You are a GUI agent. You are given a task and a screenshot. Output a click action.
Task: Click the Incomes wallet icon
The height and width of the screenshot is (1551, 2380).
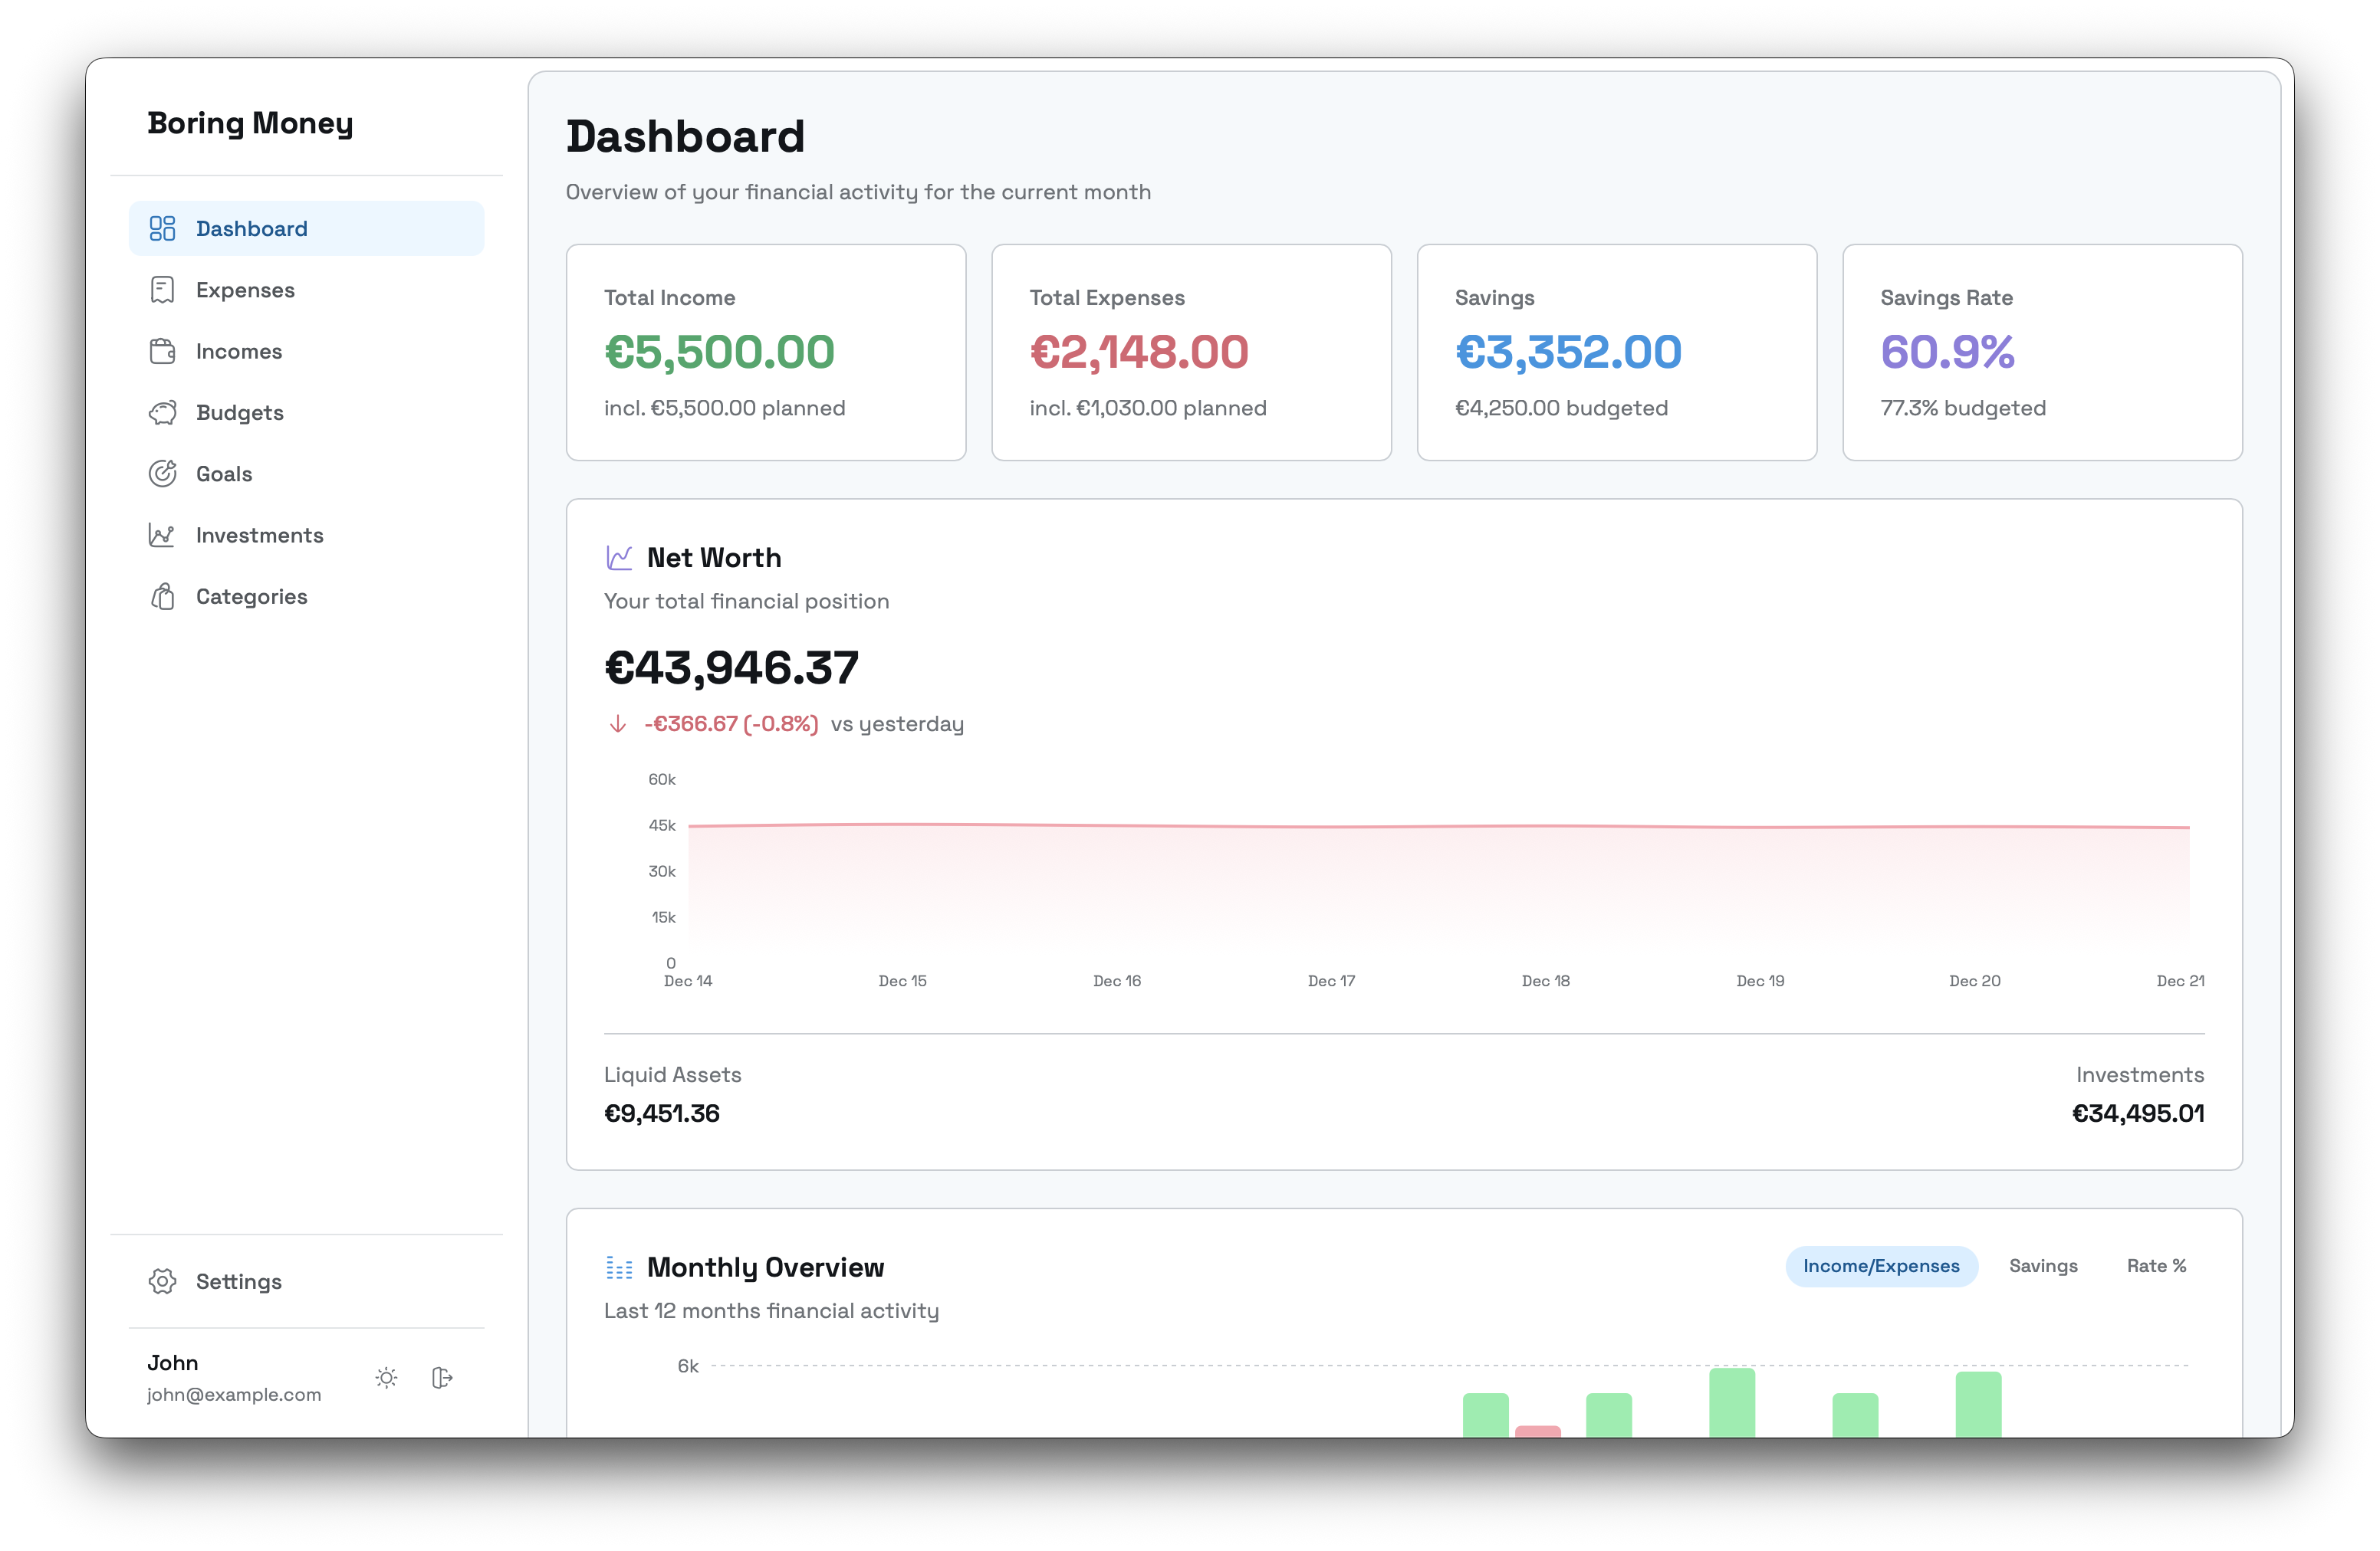click(162, 352)
